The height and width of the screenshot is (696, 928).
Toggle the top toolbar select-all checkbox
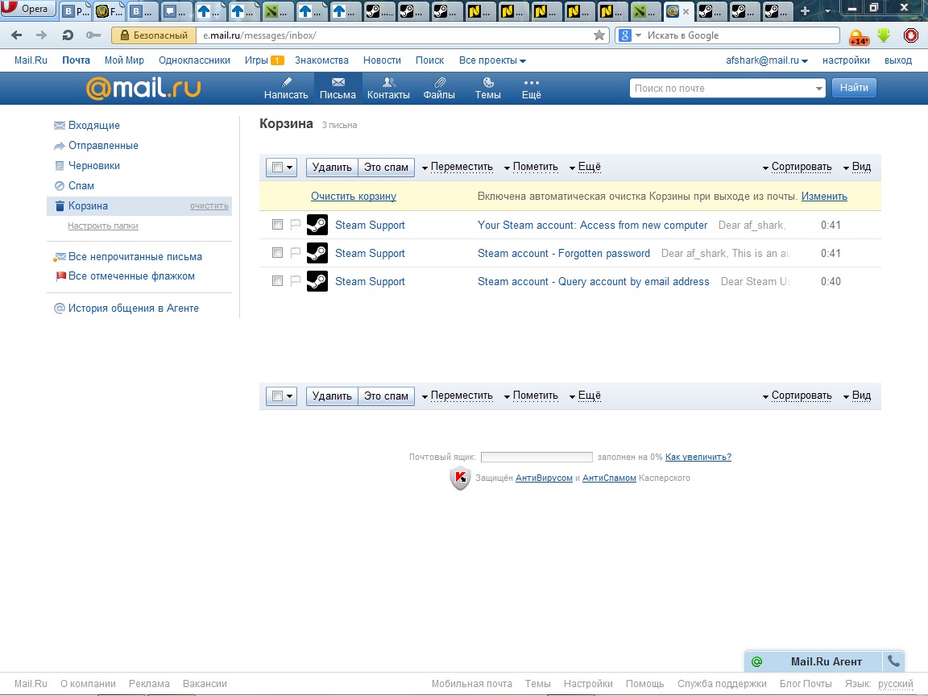click(277, 168)
